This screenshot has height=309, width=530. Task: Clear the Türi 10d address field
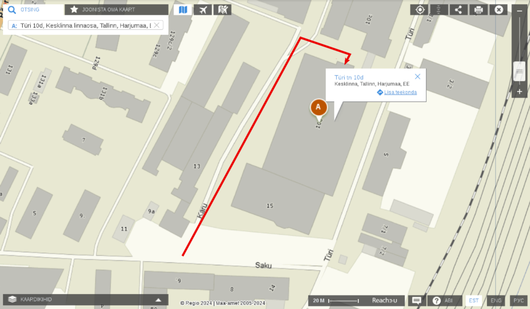click(x=156, y=25)
